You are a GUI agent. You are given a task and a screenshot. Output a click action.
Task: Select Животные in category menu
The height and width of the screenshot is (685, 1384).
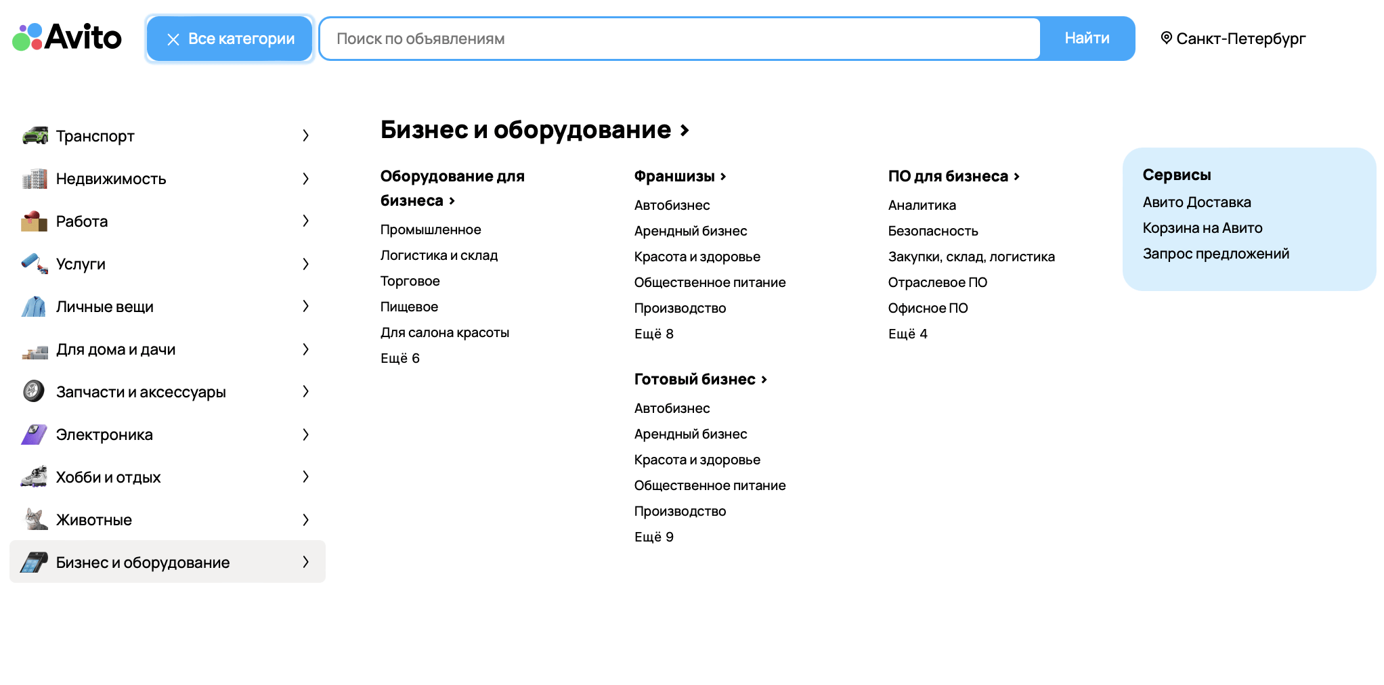coord(167,520)
